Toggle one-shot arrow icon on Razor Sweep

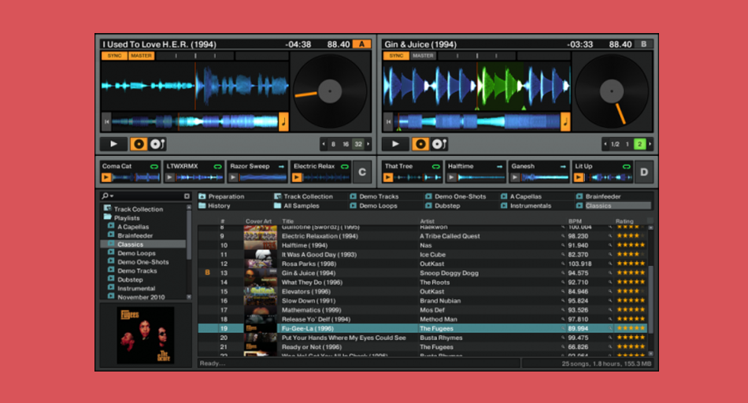click(x=281, y=166)
